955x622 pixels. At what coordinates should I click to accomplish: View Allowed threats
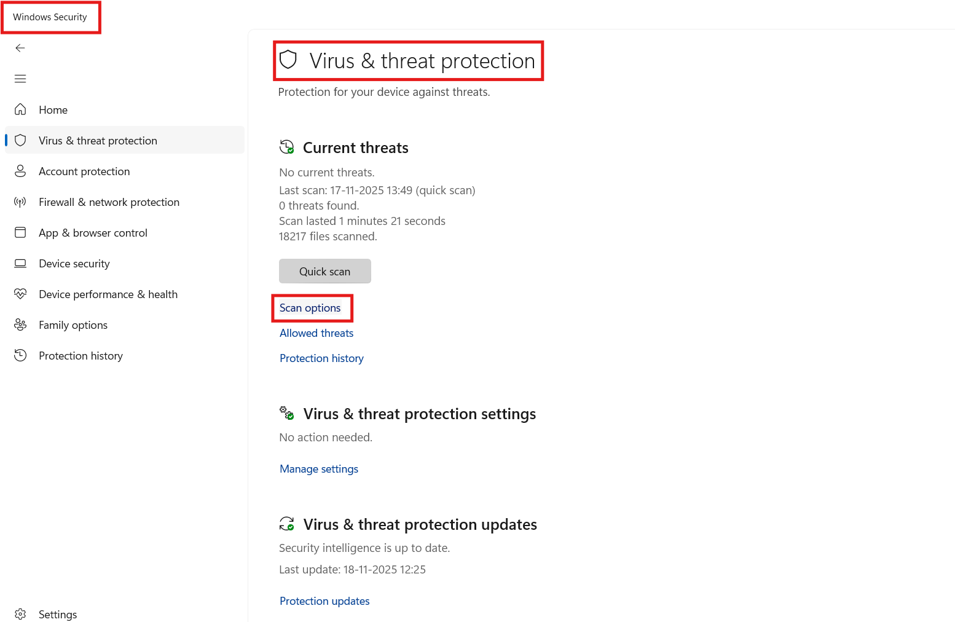tap(316, 333)
